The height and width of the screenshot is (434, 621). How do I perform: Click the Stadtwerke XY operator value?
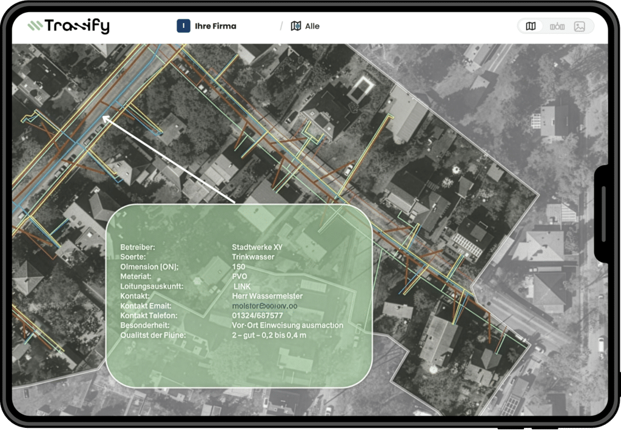click(x=257, y=247)
